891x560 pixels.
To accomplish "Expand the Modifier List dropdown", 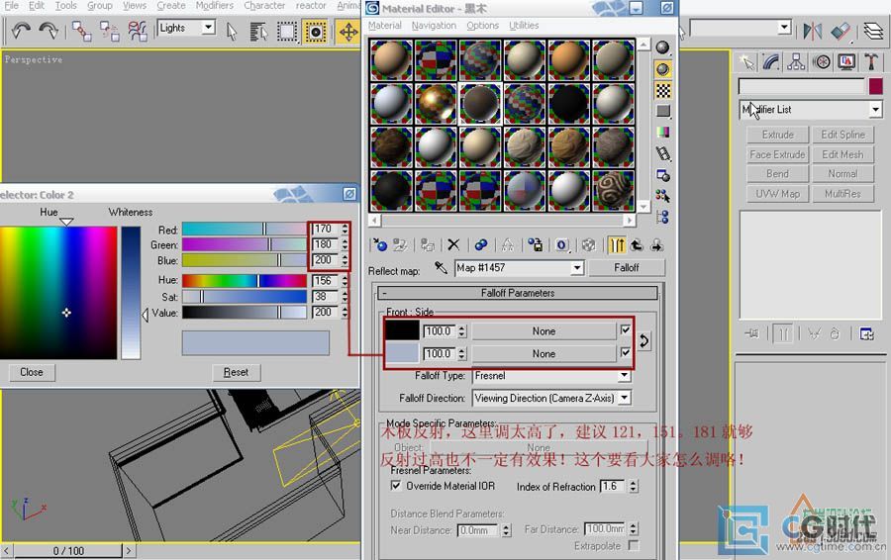I will (x=876, y=109).
